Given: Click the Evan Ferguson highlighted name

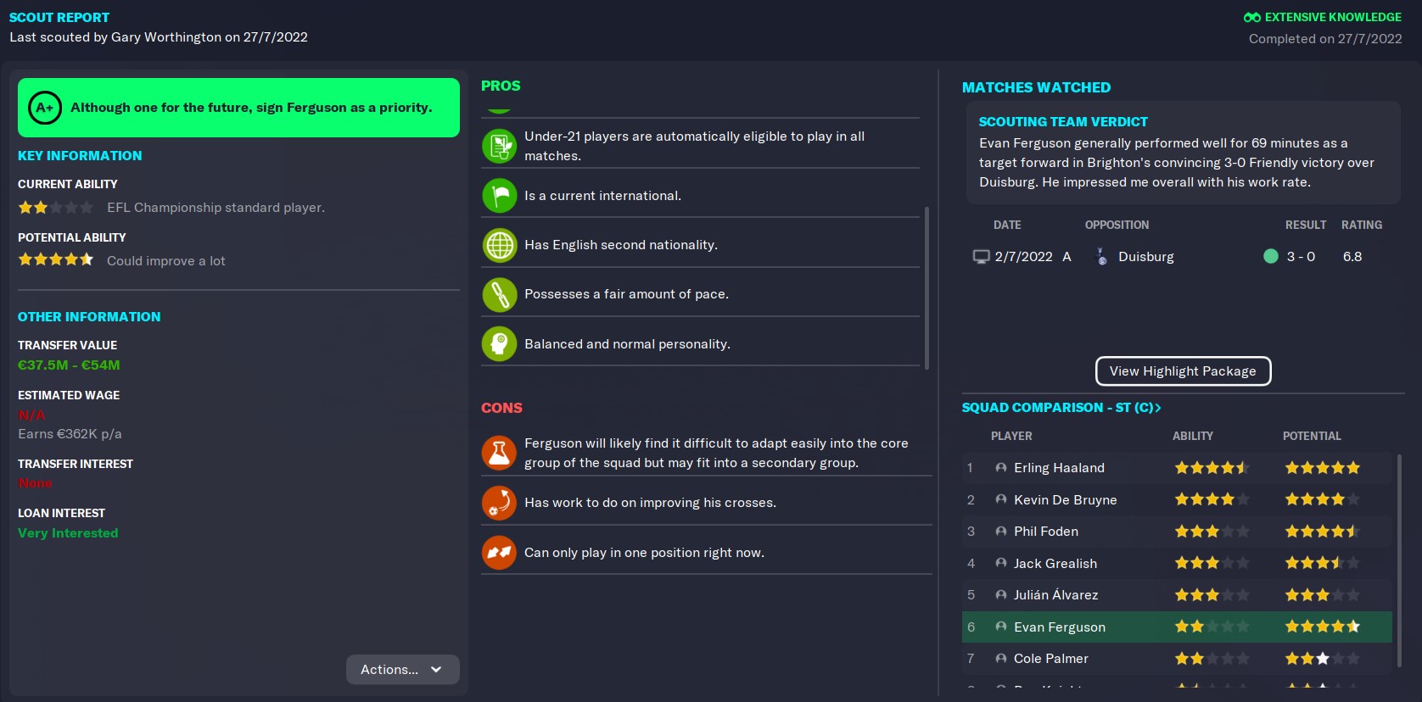Looking at the screenshot, I should (1059, 627).
